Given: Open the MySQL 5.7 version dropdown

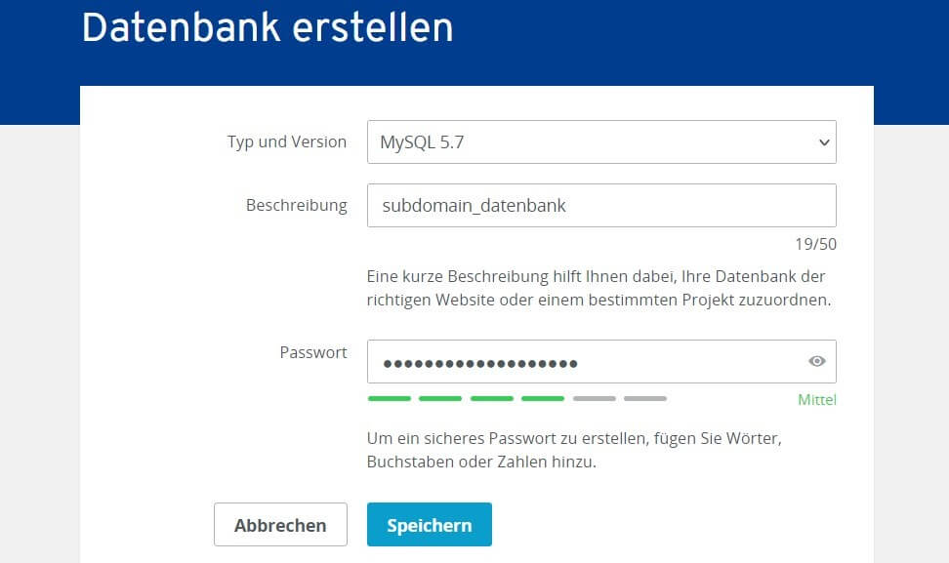Looking at the screenshot, I should (601, 142).
